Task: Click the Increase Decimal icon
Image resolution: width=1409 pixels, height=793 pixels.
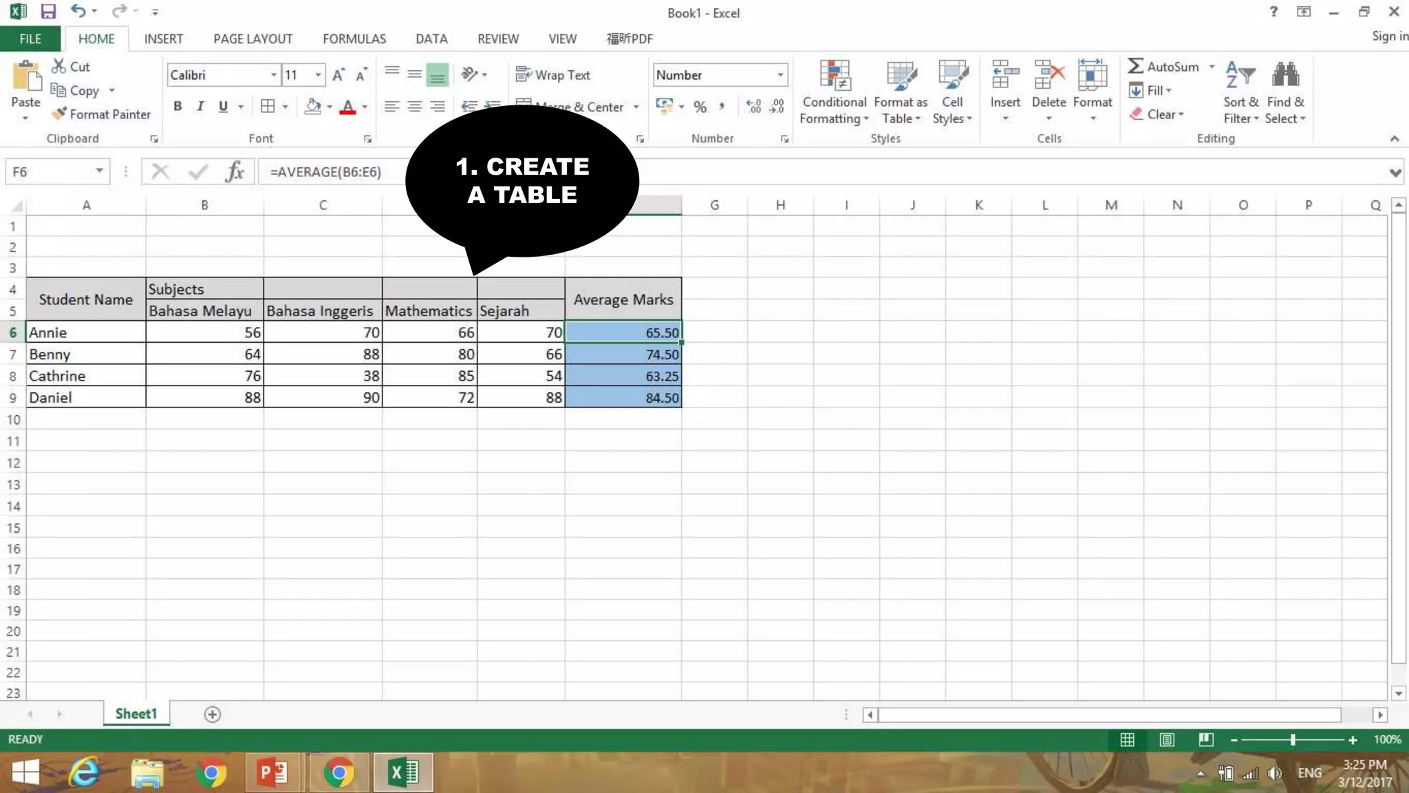Action: pyautogui.click(x=754, y=106)
